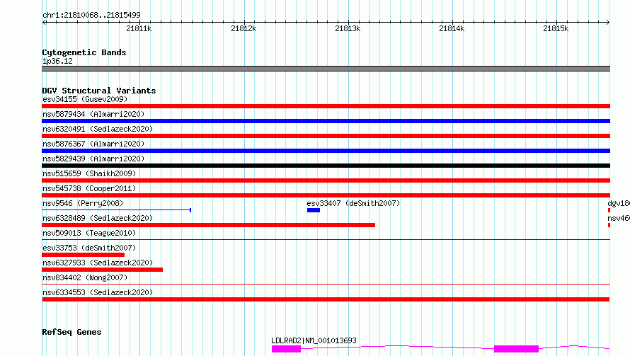Click the nsv834402 (Wong2007) label
This screenshot has width=630, height=356.
(x=85, y=277)
